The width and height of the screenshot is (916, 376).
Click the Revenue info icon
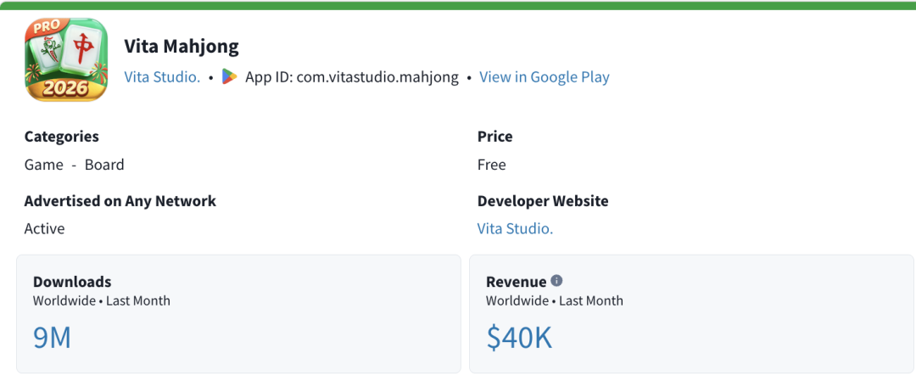(556, 281)
